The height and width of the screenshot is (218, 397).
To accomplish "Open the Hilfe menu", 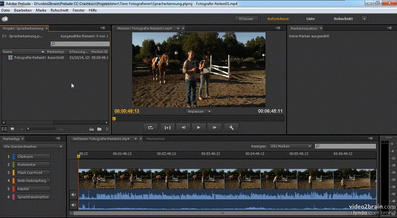I will pos(93,10).
